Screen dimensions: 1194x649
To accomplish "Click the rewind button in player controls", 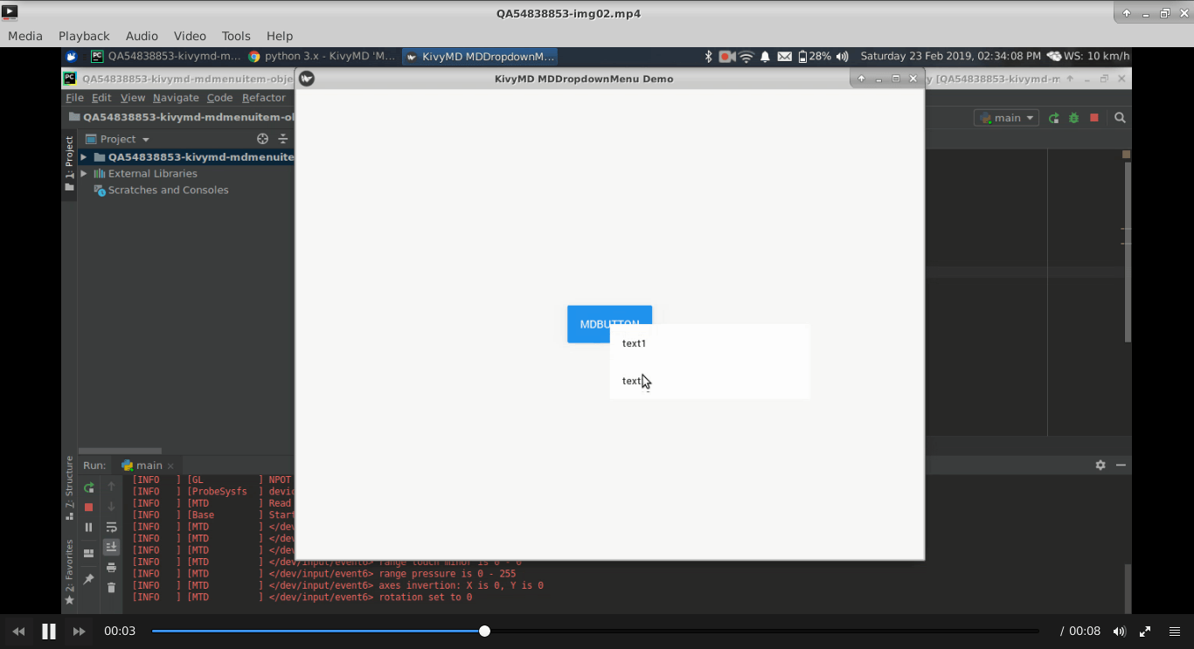I will 18,631.
